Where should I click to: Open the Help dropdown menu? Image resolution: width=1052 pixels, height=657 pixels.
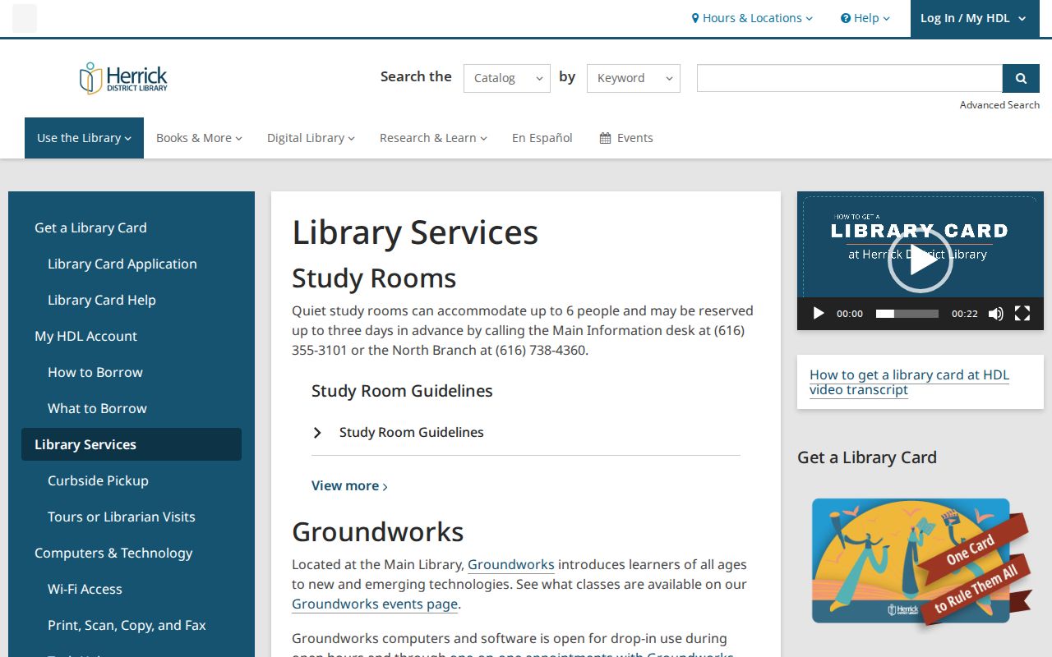[865, 18]
